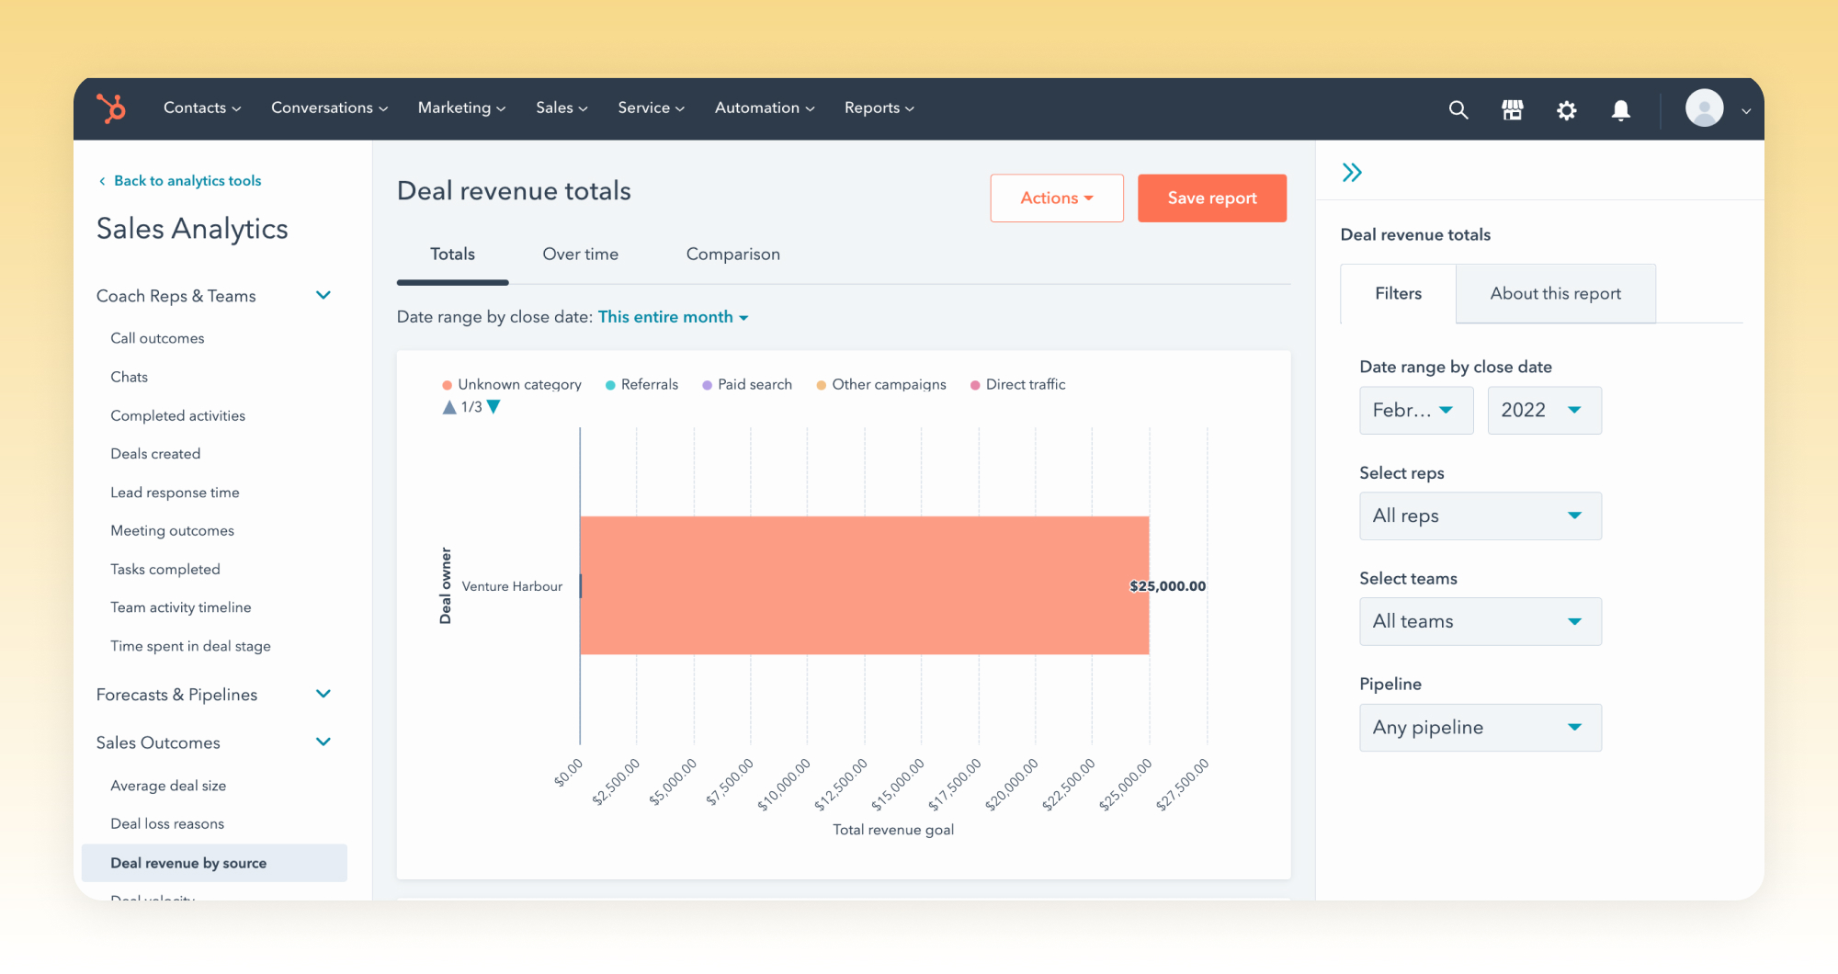Image resolution: width=1838 pixels, height=974 pixels.
Task: Open the 2022 year dropdown
Action: 1544,410
